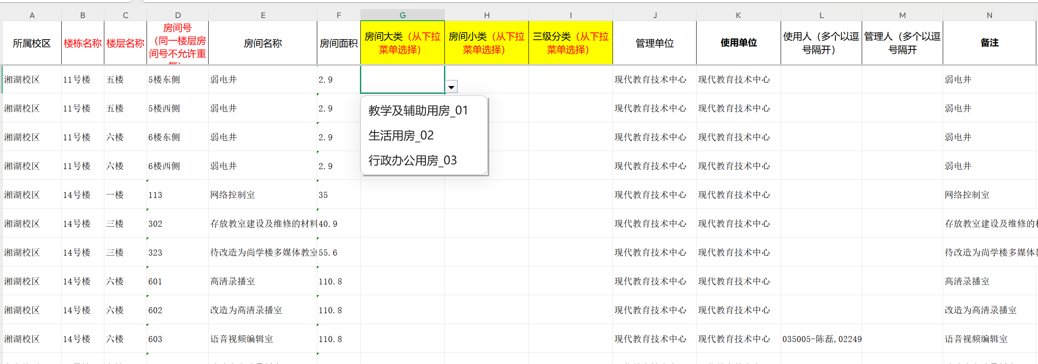Choose 生活用房_02 in the dropdown list
Viewport: 1038px width, 364px height.
click(401, 136)
